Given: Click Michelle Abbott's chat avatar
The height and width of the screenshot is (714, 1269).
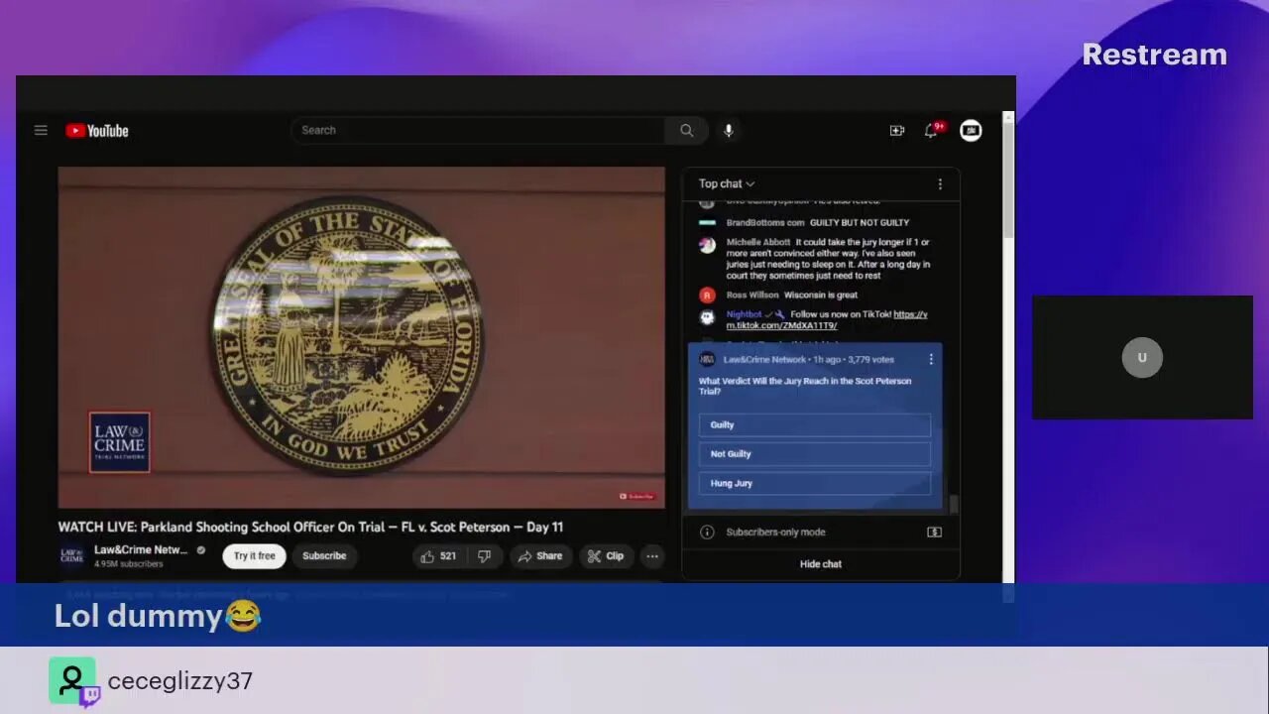Looking at the screenshot, I should 707,245.
